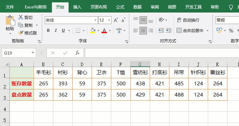Image resolution: width=239 pixels, height=126 pixels.
Task: Click 自动换行 wrap text button
Action: 188,20
